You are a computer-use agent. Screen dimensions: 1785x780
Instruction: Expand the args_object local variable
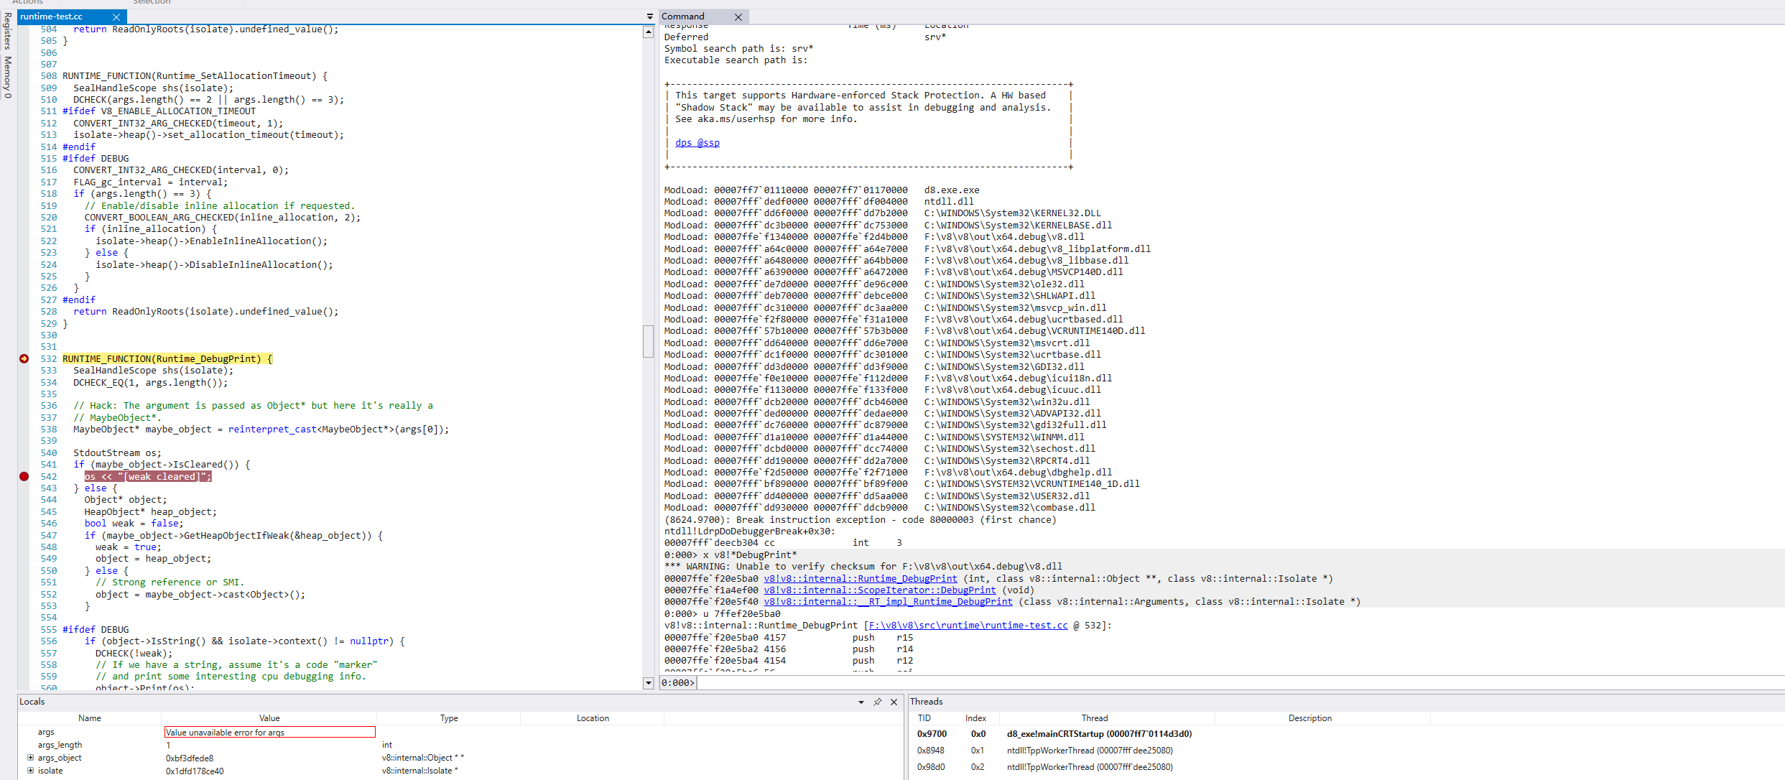(x=30, y=758)
